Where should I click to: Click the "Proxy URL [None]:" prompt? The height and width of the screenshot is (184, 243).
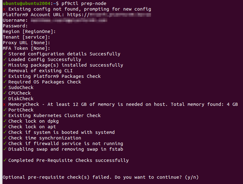(x=26, y=43)
